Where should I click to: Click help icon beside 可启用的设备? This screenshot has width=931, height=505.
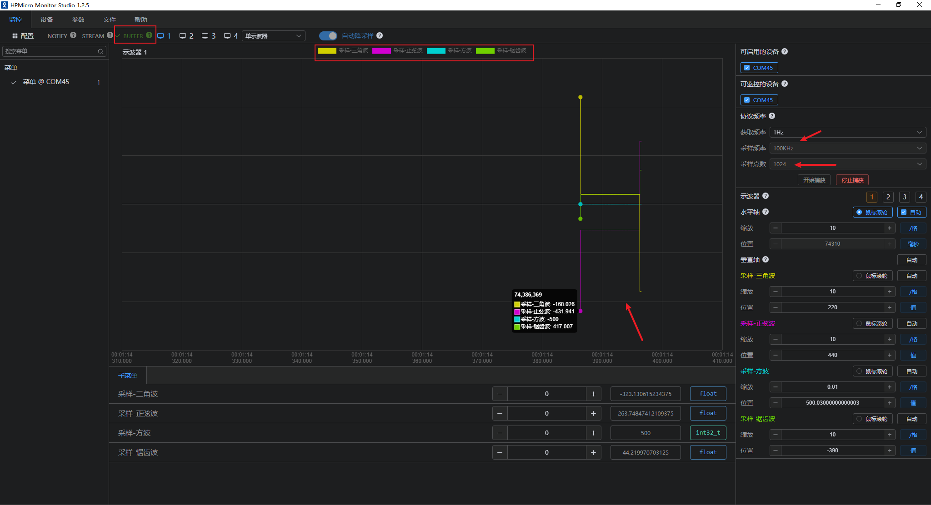pyautogui.click(x=785, y=51)
